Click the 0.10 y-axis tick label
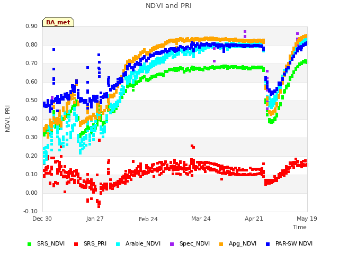 (32, 174)
